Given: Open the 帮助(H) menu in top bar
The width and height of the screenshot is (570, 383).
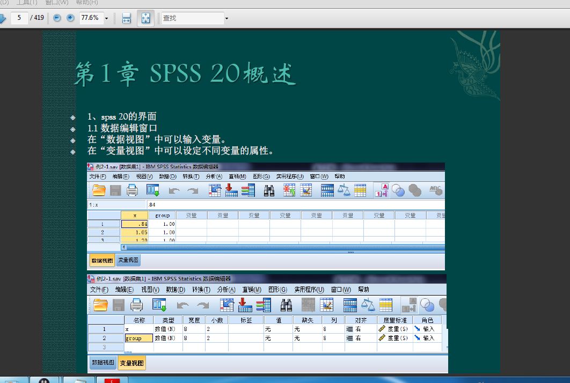Looking at the screenshot, I should [x=87, y=3].
